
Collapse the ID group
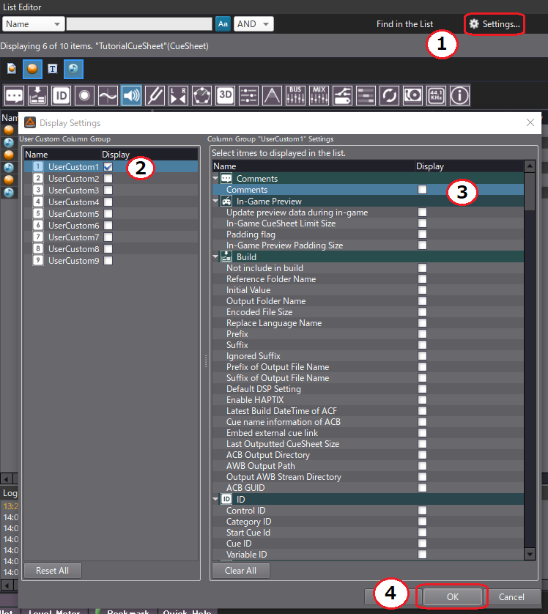(215, 499)
